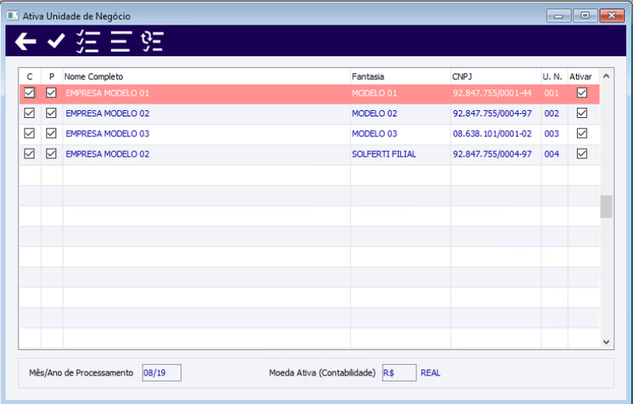Click the select-all checklist toolbar icon
The height and width of the screenshot is (404, 634).
point(88,41)
